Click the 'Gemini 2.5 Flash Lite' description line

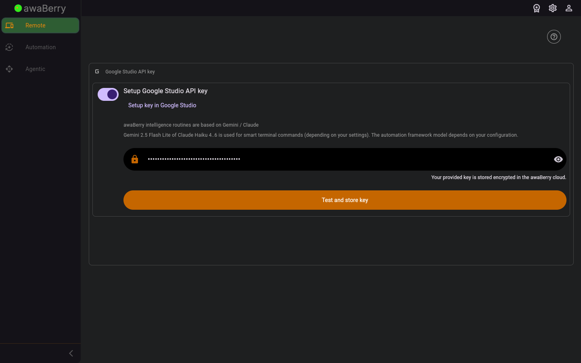point(321,135)
